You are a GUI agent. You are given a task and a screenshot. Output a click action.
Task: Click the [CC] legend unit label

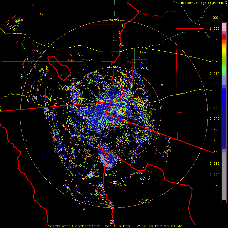coord(216,17)
